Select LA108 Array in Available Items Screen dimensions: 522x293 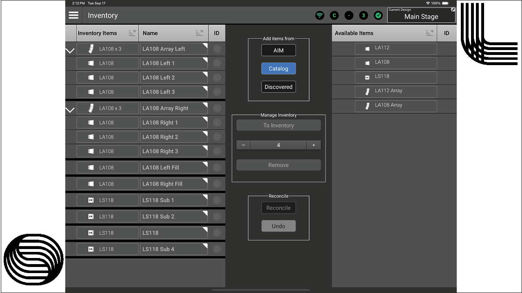396,106
